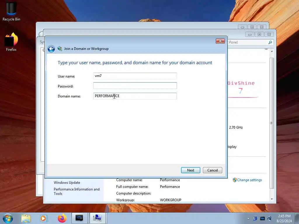
Task: Click the System window vertical scrollbar thumb
Action: pos(272,123)
